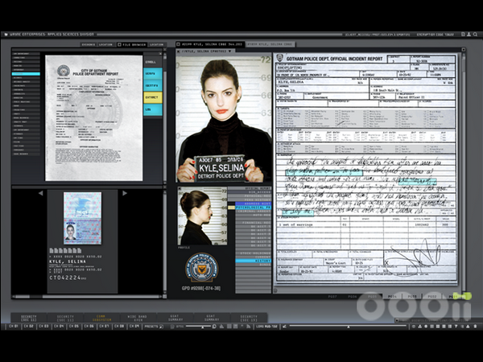Toggle the CH 05 channel button
The height and width of the screenshot is (362, 483).
coord(75,326)
